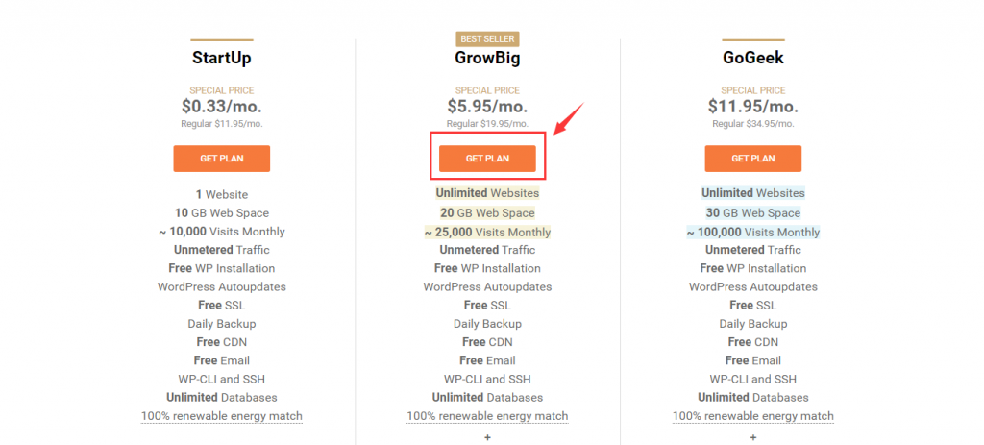Image resolution: width=984 pixels, height=445 pixels.
Task: Click the $11.95/mo. GoGeek price
Action: pos(752,107)
